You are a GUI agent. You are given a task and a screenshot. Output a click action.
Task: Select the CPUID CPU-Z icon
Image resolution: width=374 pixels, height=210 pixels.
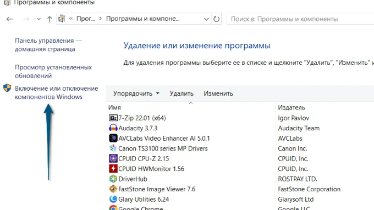pyautogui.click(x=113, y=158)
